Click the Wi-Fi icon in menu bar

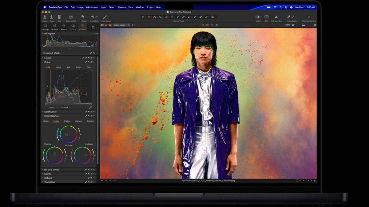point(275,7)
